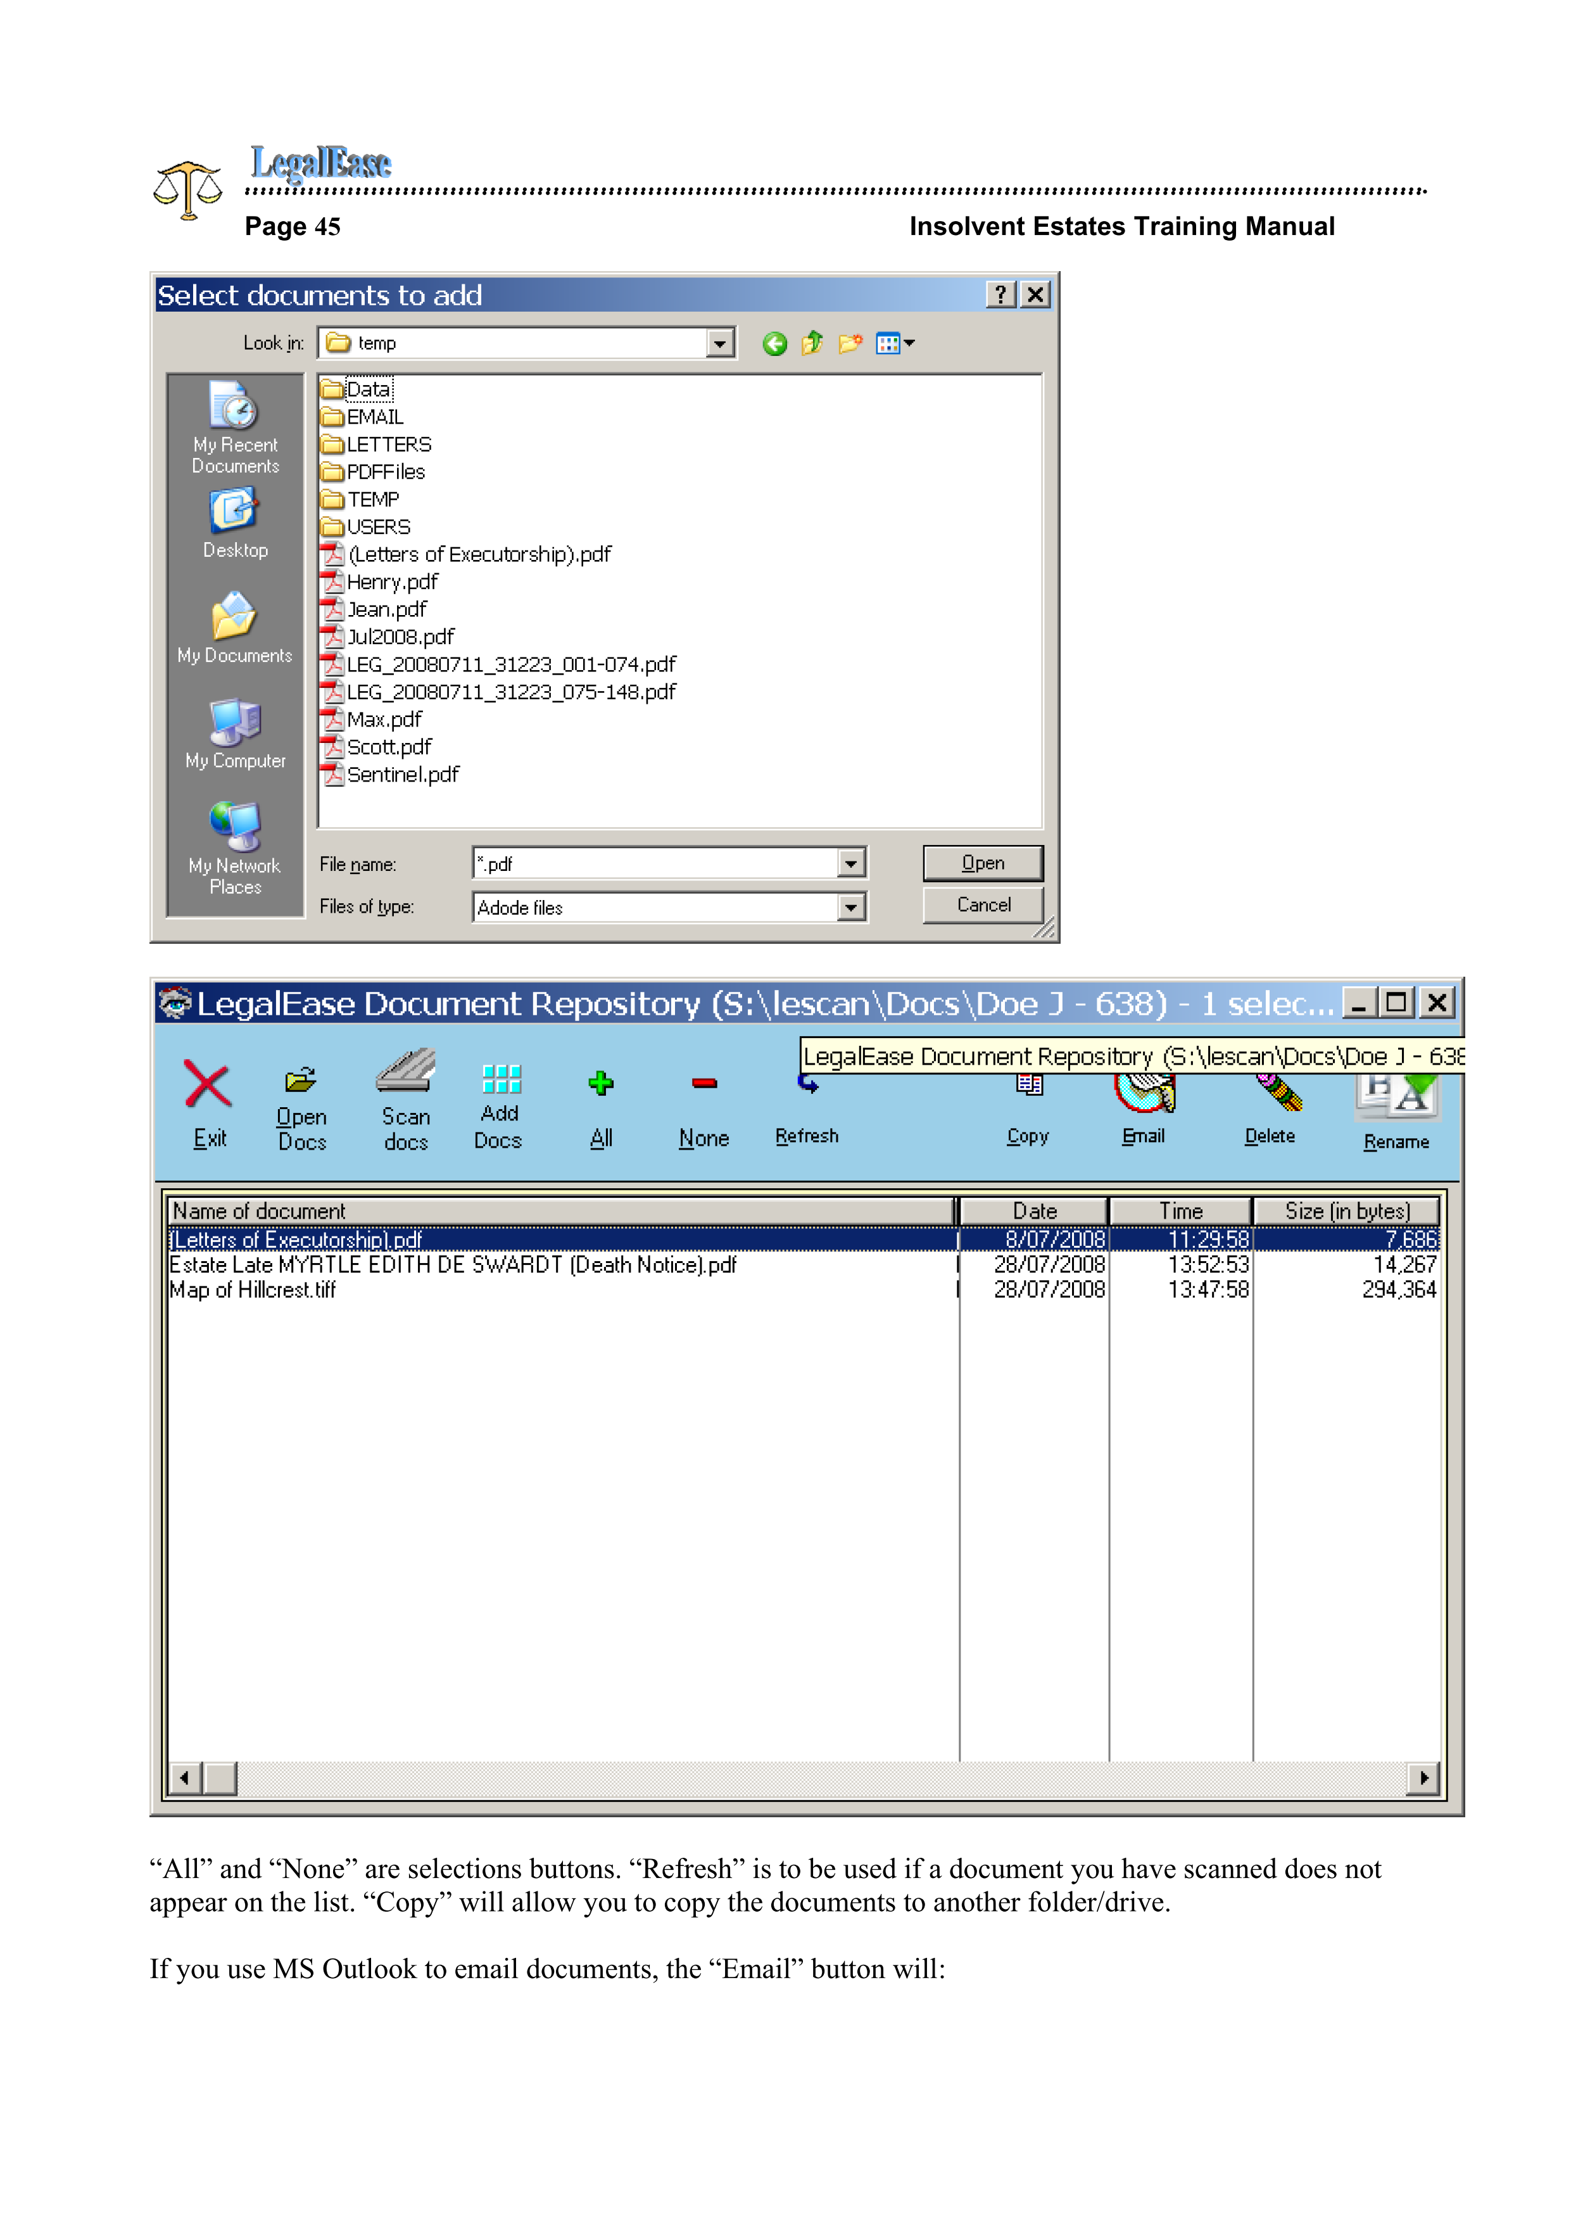Select the PDFFiles folder
The height and width of the screenshot is (2222, 1571).
coord(374,473)
